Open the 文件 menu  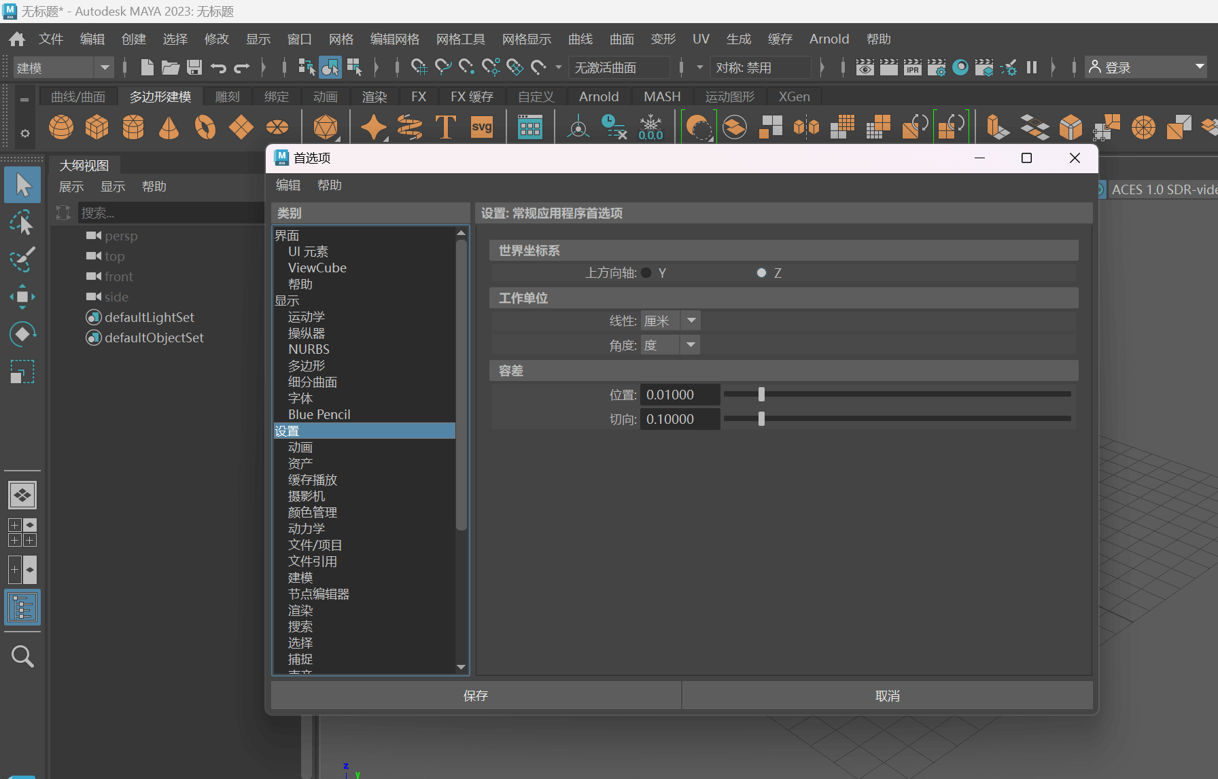51,39
